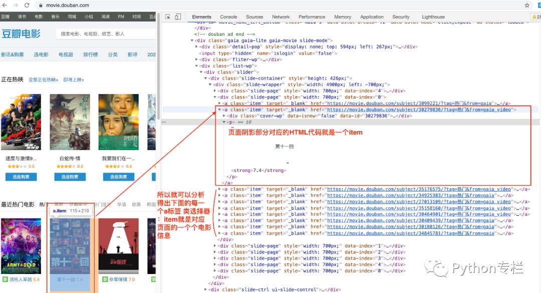View site info via the lock icon
Viewport: 541px width, 293px height.
pos(41,5)
